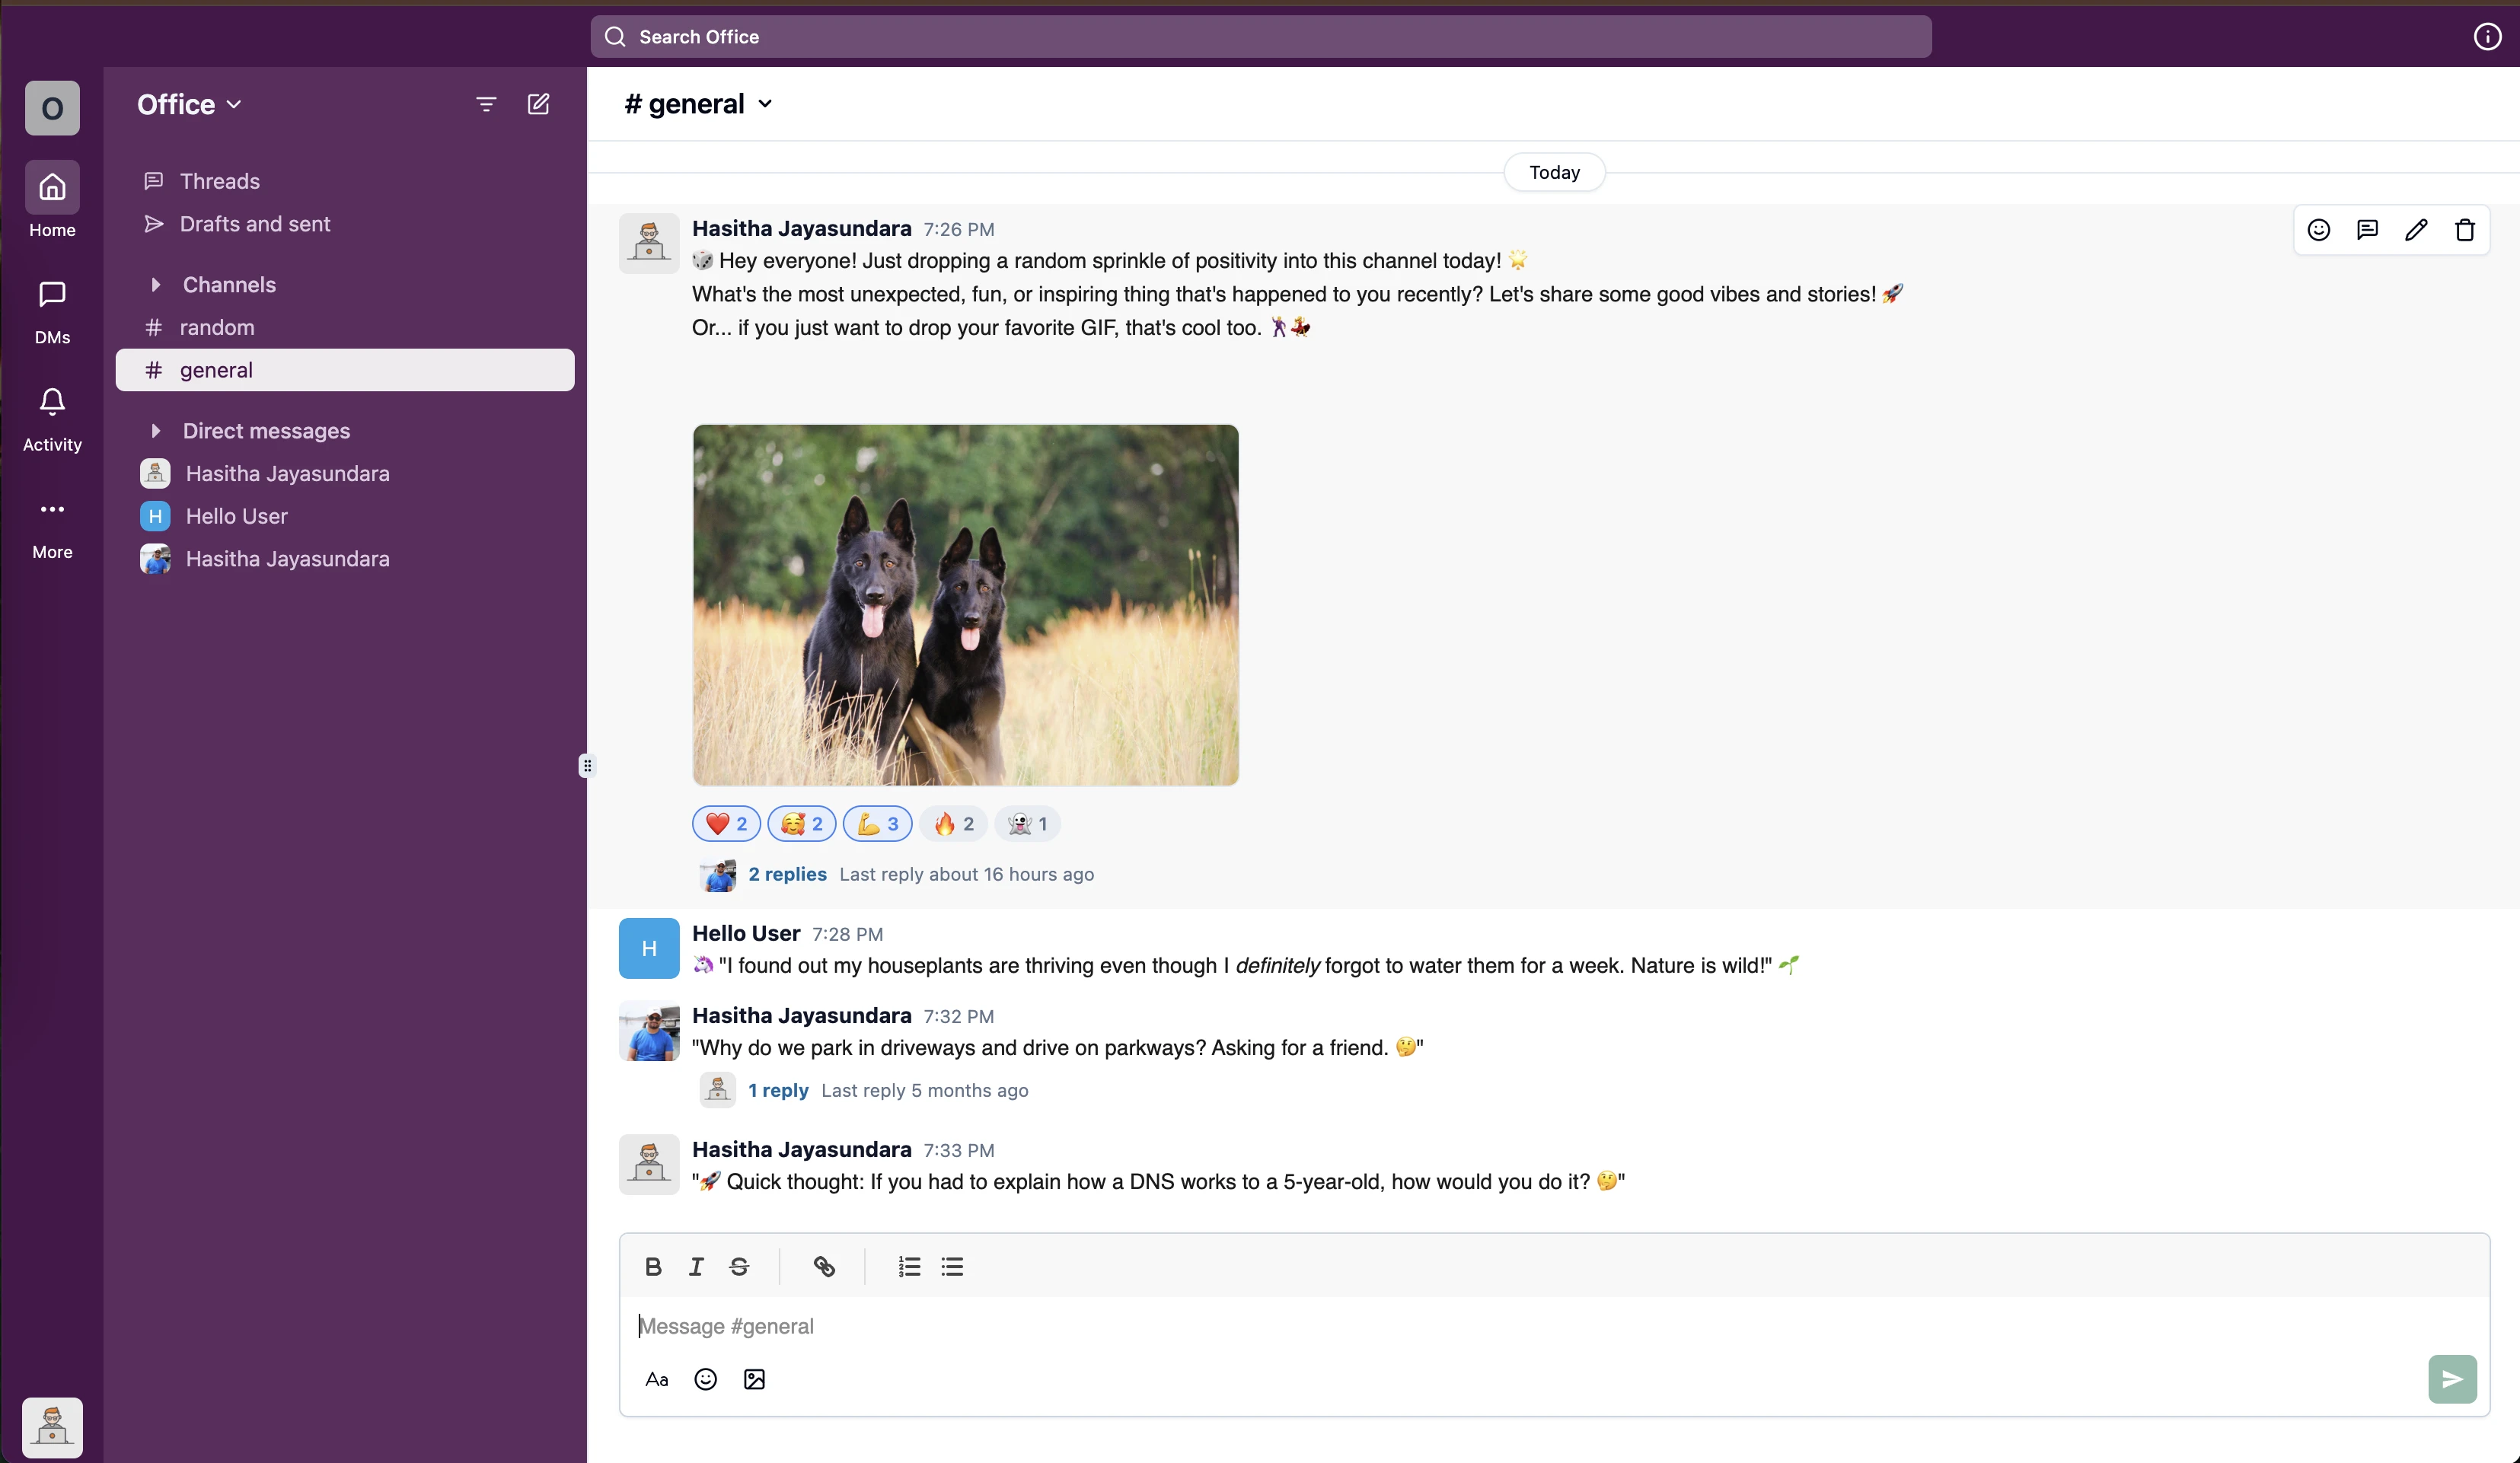Open a new message with the compose icon
2520x1463 pixels.
point(538,103)
